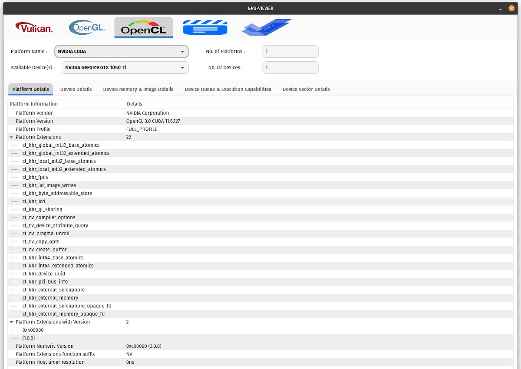Select the cl_khr_fp64 row
Screen dimensions: 521x369
tap(260, 177)
